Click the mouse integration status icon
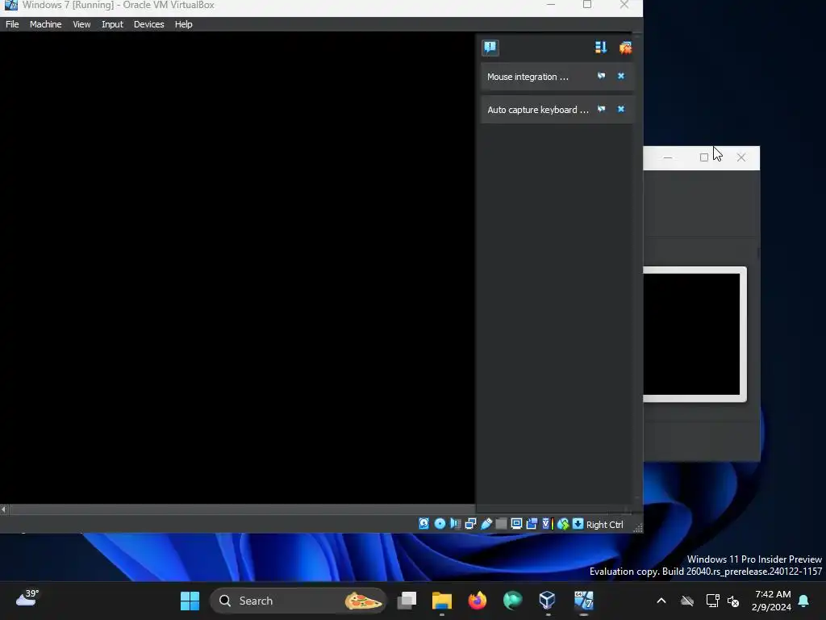The height and width of the screenshot is (620, 826). click(x=562, y=523)
